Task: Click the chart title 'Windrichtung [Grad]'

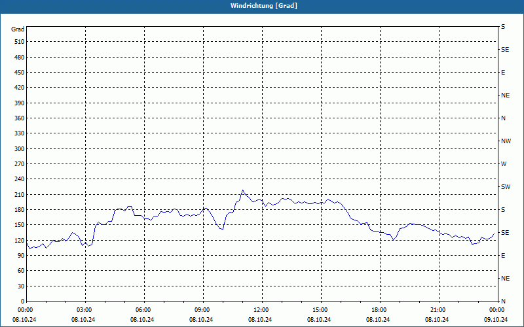Action: 264,6
